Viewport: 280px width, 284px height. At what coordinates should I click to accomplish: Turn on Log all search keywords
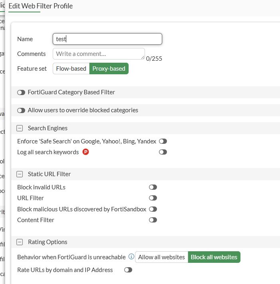tap(163, 152)
